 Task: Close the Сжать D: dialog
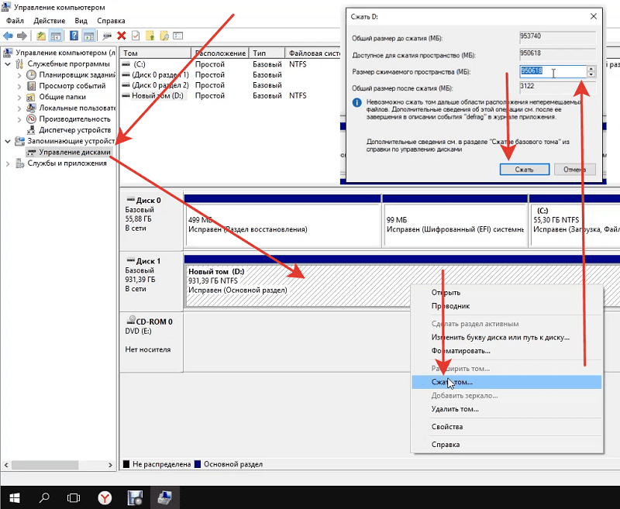594,16
